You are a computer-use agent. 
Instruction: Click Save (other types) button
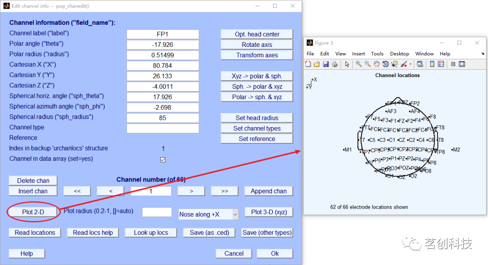267,233
